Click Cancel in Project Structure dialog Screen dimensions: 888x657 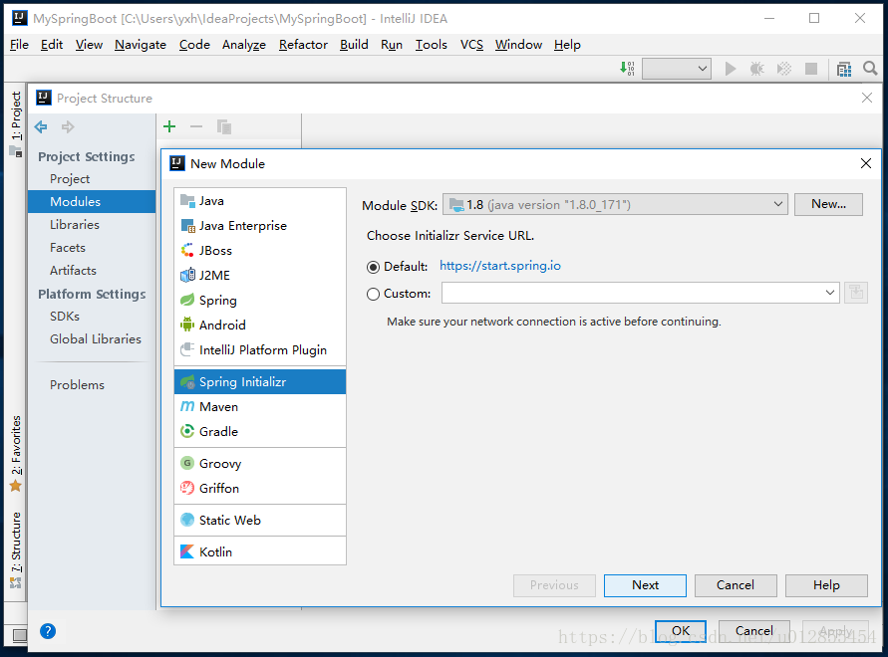pos(753,631)
